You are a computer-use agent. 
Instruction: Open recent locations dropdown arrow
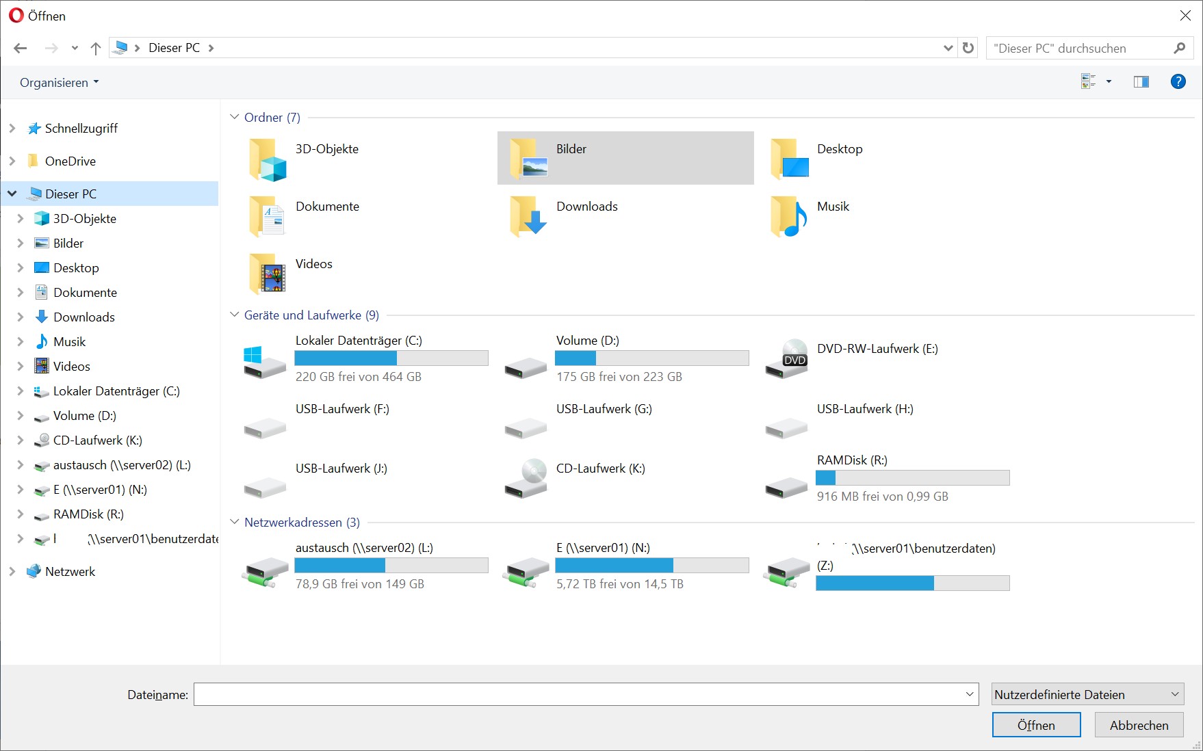(x=75, y=48)
